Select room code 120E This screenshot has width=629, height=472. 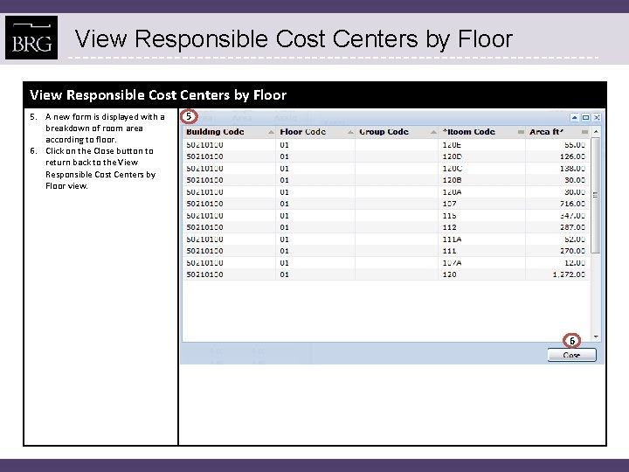pyautogui.click(x=452, y=145)
